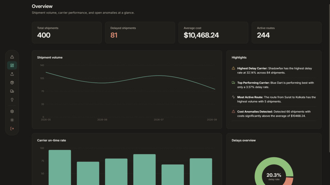Click the page subtitle about shipment volume
Screen dimensions: 330x185
pos(83,13)
